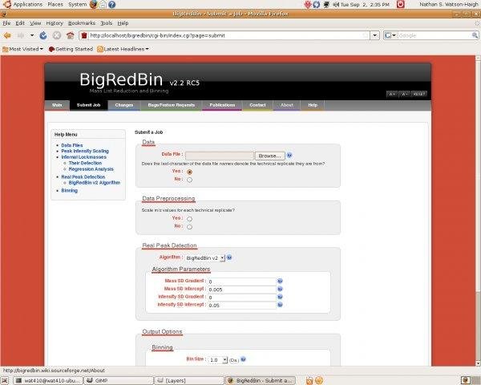Click the Google search input box

tap(435, 35)
